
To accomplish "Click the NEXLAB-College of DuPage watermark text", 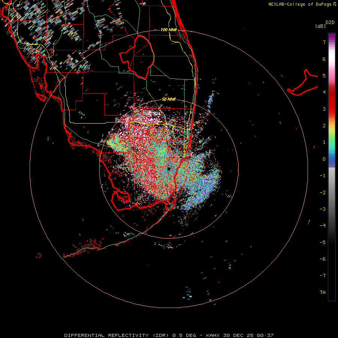I will coord(300,4).
